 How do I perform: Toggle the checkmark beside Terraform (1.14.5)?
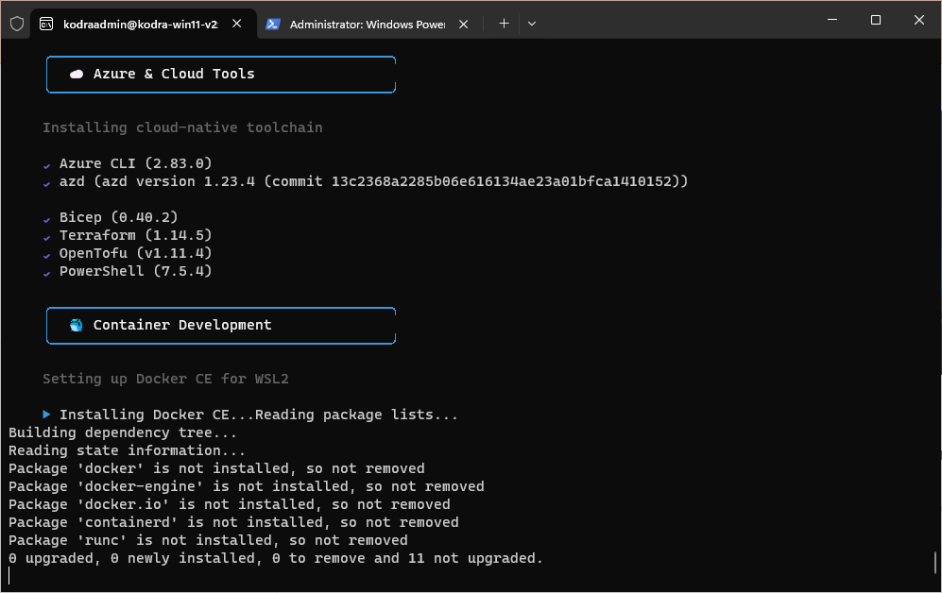click(x=46, y=235)
